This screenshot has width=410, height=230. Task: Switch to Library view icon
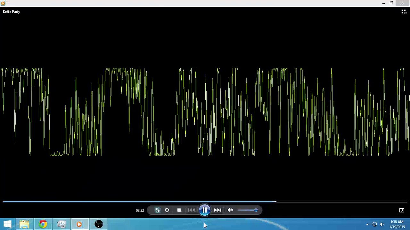coord(404,12)
